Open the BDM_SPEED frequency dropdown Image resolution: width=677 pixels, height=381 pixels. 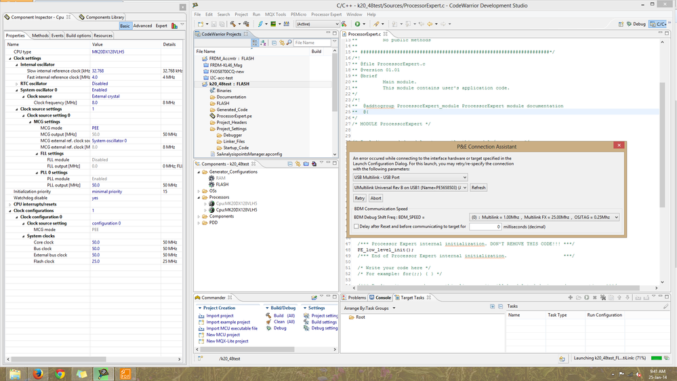pyautogui.click(x=544, y=218)
